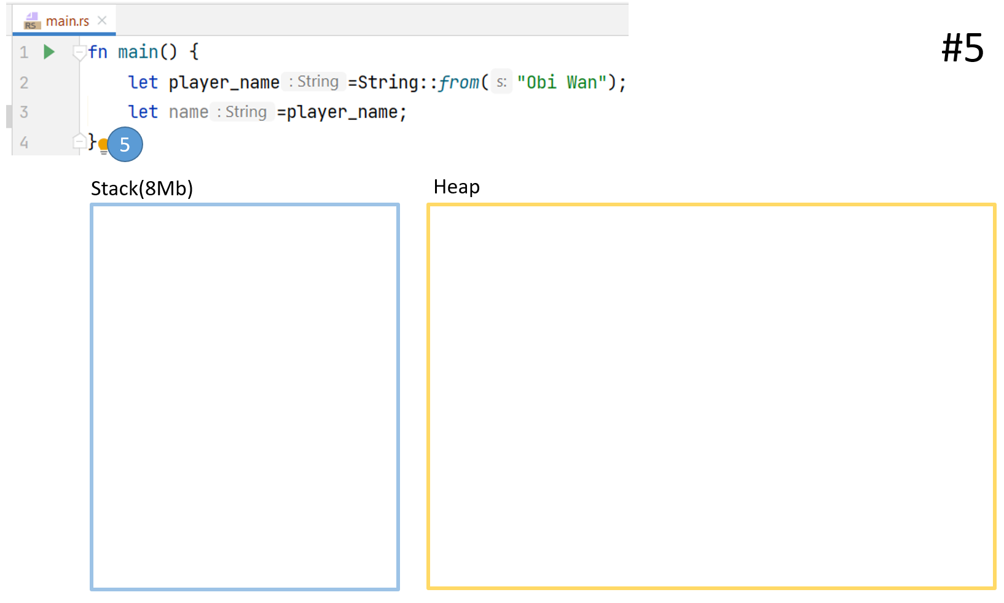Click the greyed-out 'name' variable

tap(188, 112)
